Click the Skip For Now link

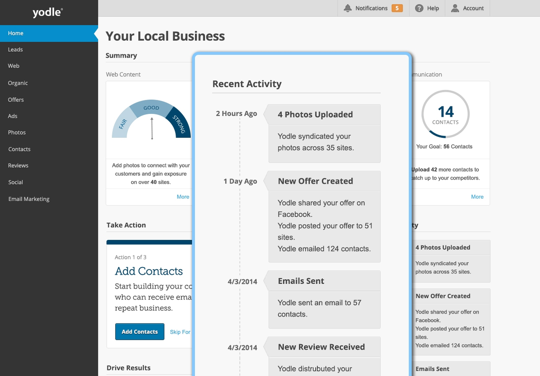click(180, 332)
